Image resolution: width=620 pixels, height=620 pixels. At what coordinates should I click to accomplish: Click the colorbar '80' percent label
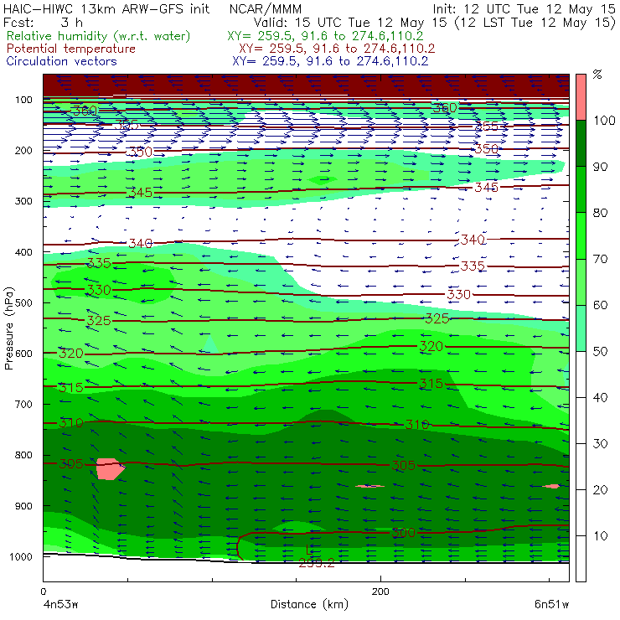tap(600, 213)
